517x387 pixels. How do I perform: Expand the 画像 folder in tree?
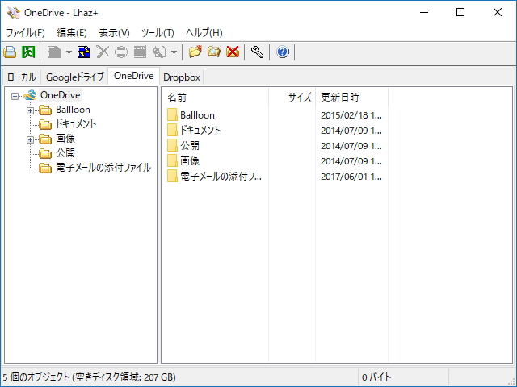(30, 139)
